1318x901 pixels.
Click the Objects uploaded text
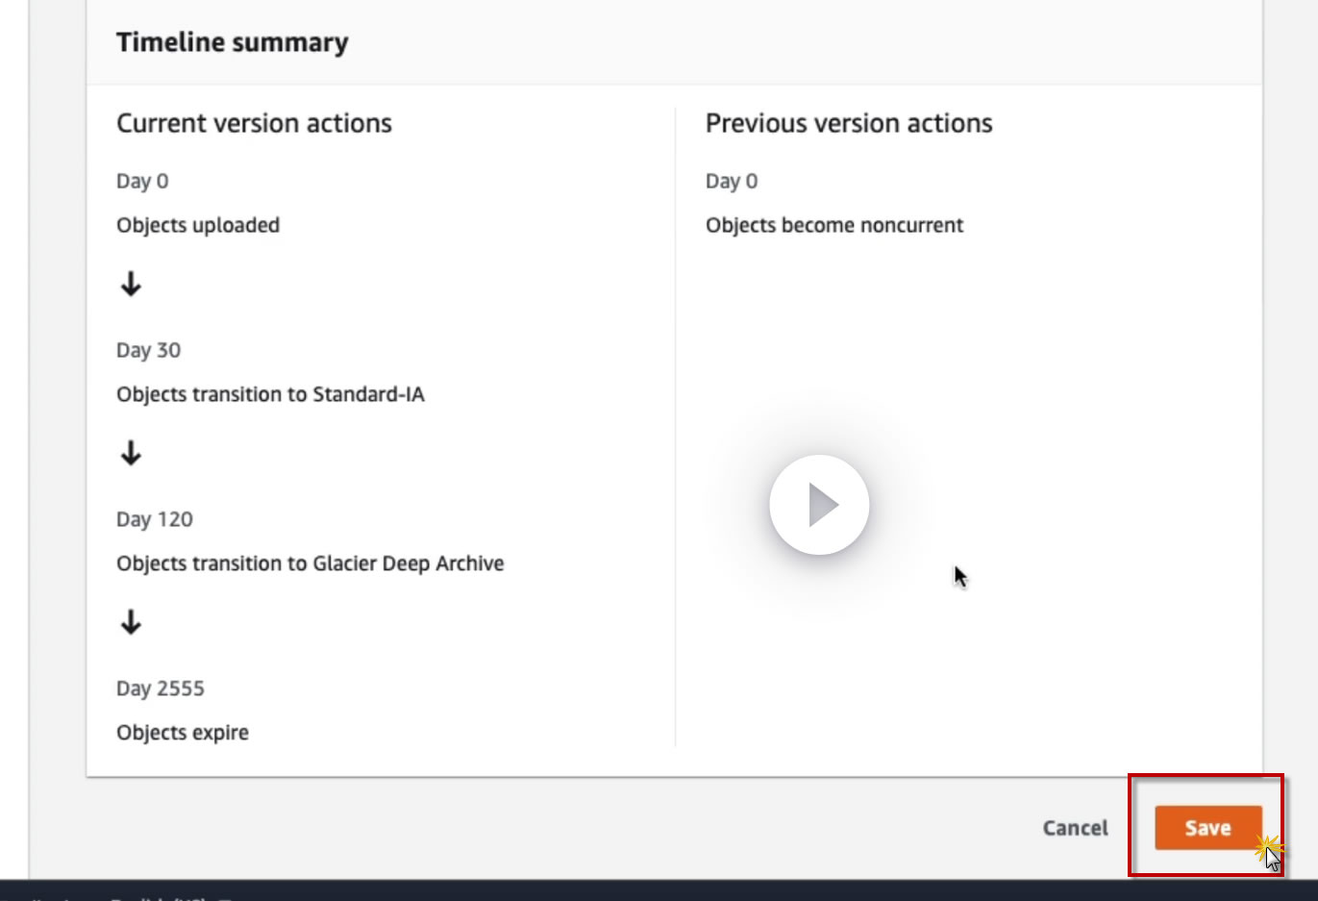click(198, 225)
